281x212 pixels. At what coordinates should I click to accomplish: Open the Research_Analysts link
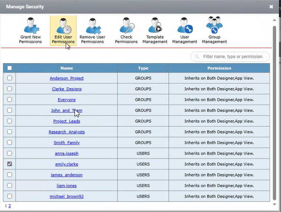pos(67,132)
